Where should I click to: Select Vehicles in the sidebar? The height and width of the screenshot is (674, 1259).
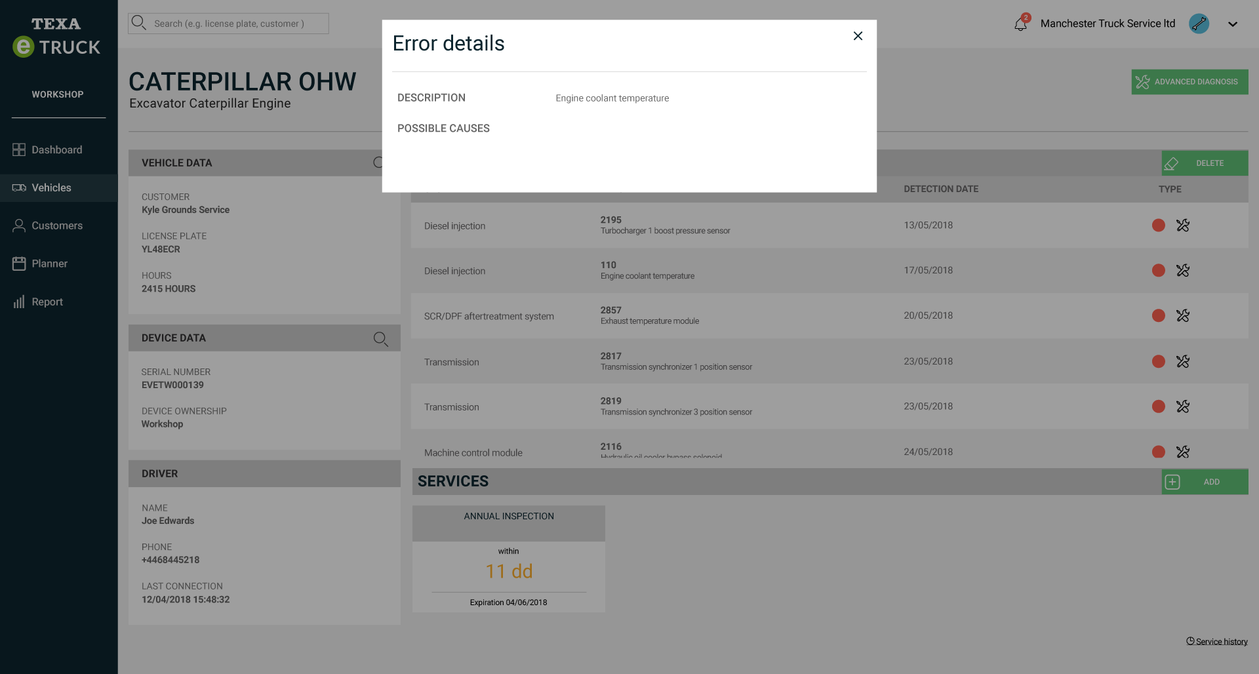tap(58, 188)
